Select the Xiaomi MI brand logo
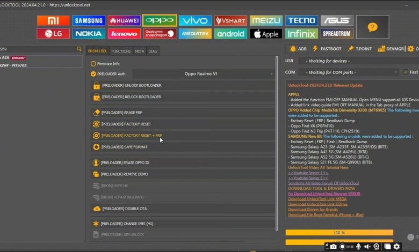The width and height of the screenshot is (419, 252). pyautogui.click(x=53, y=20)
